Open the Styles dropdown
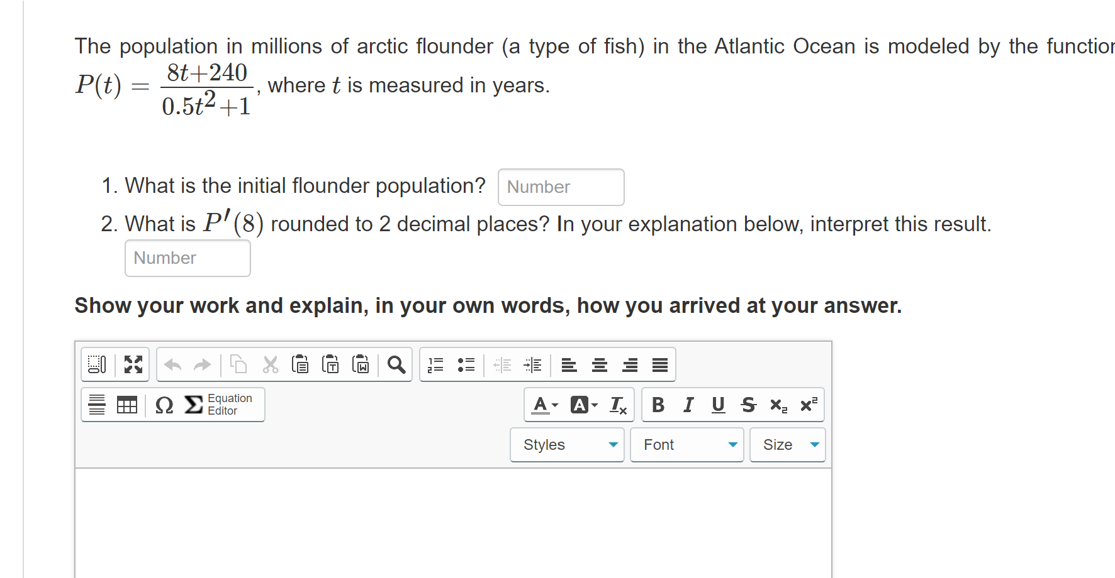The width and height of the screenshot is (1115, 578). 566,444
